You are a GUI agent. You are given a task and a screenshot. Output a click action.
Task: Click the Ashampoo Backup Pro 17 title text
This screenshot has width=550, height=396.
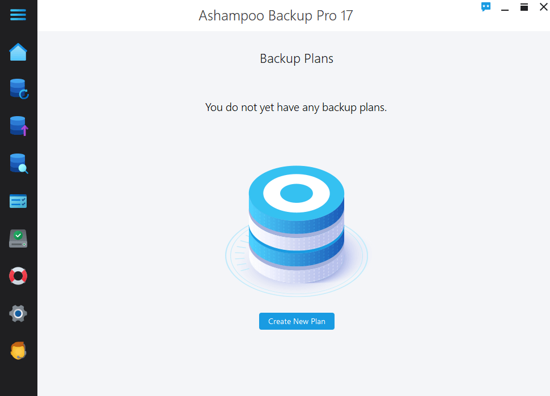276,15
